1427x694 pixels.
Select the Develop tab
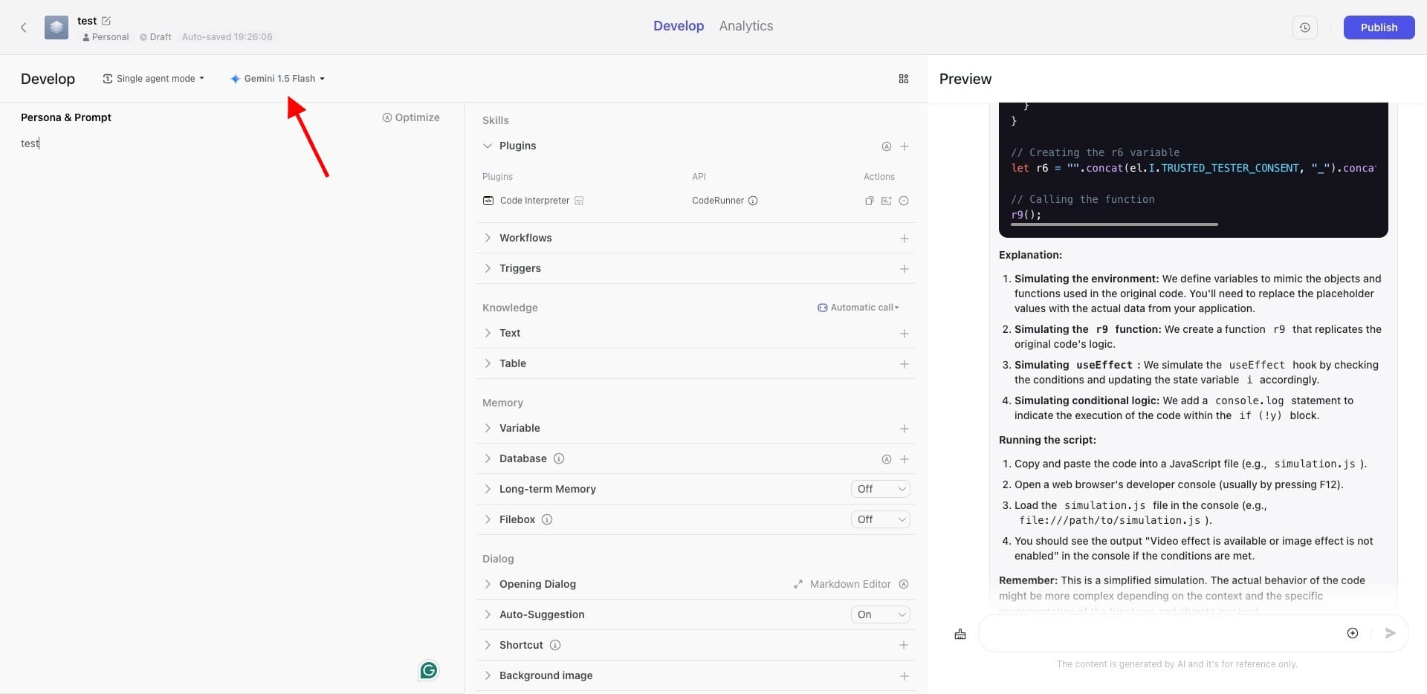[x=679, y=26]
